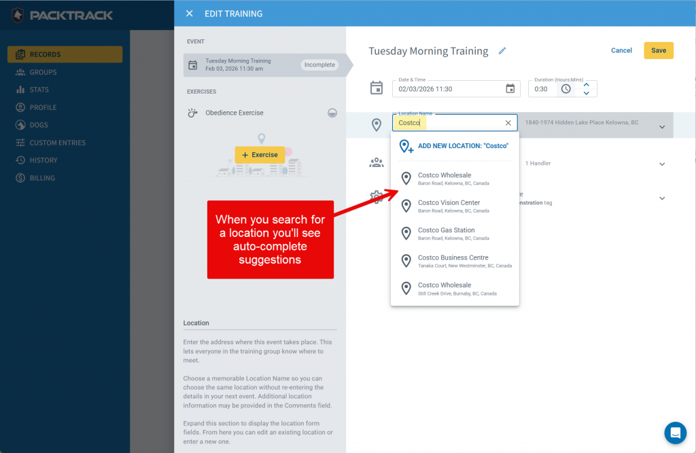Click the pencil icon to edit training title
This screenshot has width=696, height=453.
pyautogui.click(x=502, y=51)
